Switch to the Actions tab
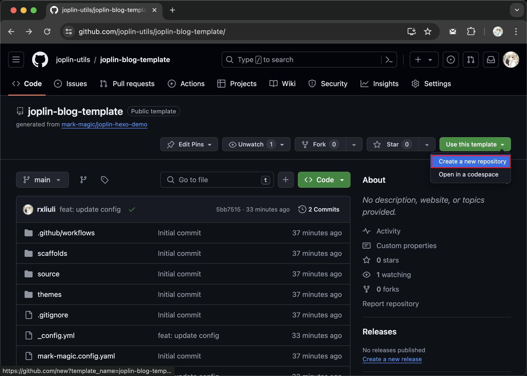 (x=186, y=84)
